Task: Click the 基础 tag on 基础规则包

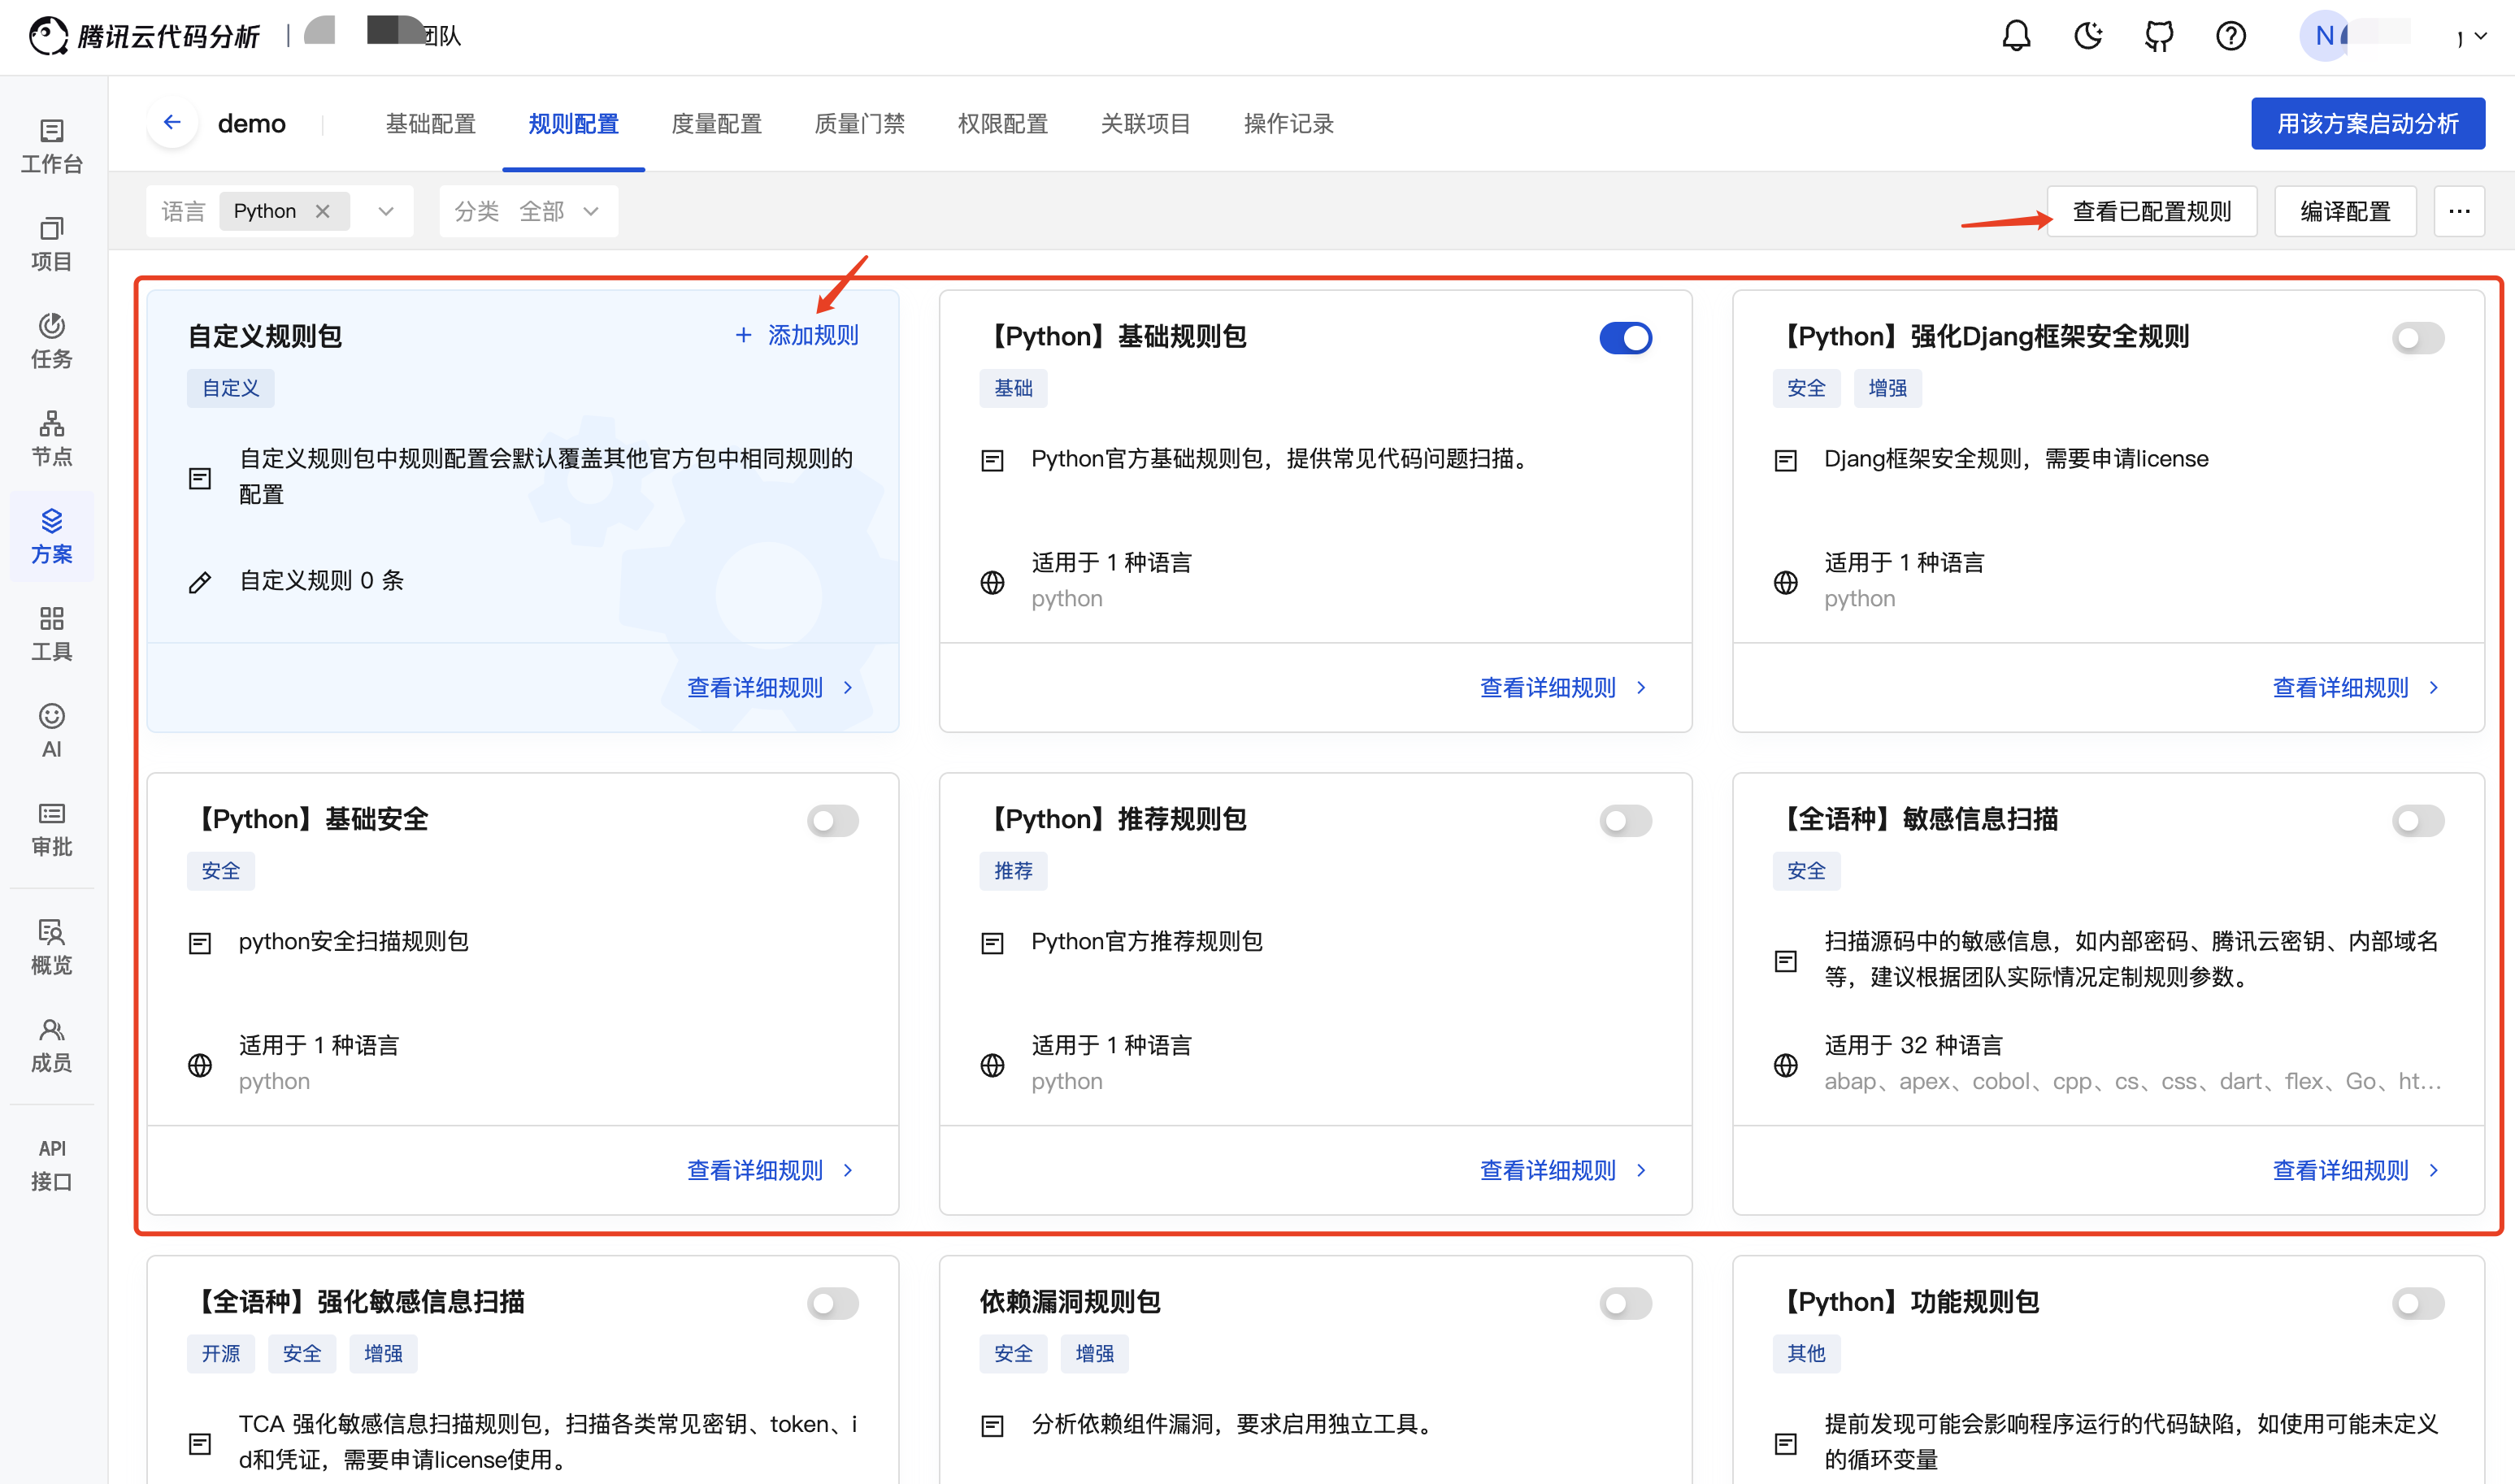Action: [1013, 388]
